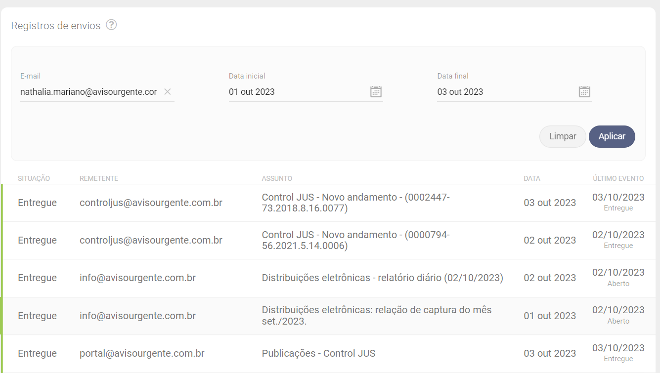Select the relatório diário (02/10/2023) row
The height and width of the screenshot is (373, 660).
point(382,278)
